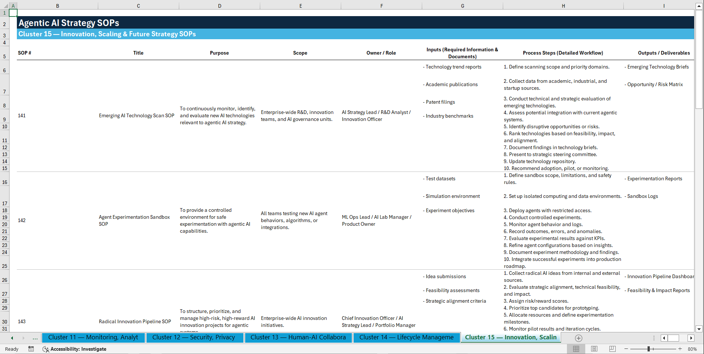Open Page Break Preview from the status bar
The width and height of the screenshot is (704, 354).
613,349
